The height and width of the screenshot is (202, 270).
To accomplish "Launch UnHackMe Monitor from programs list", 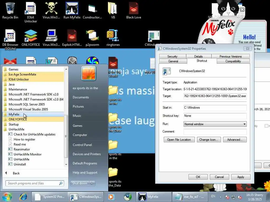I will [27, 154].
